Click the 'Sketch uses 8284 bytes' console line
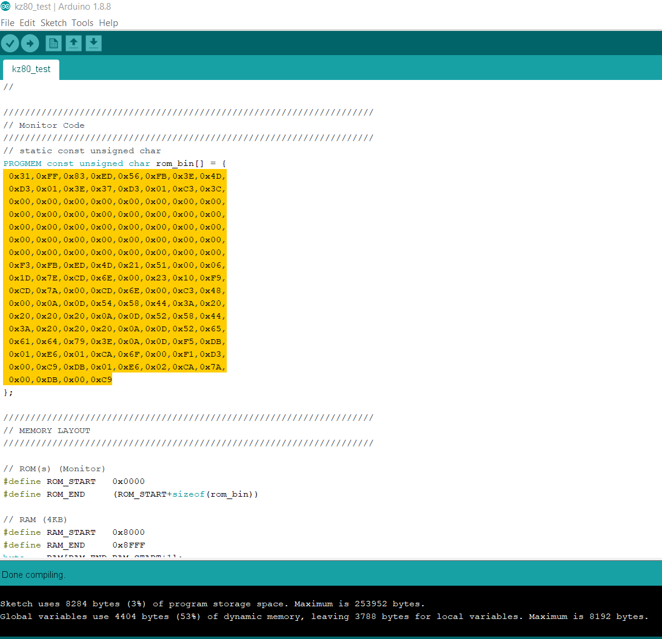Screen dimensions: 662x639 coord(212,604)
